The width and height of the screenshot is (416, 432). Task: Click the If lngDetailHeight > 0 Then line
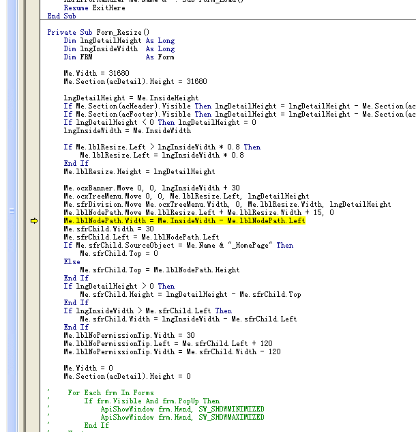[119, 287]
